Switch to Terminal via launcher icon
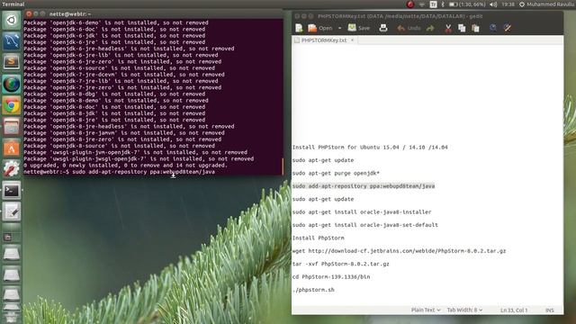Screen dimensions: 576x324 point(12,191)
